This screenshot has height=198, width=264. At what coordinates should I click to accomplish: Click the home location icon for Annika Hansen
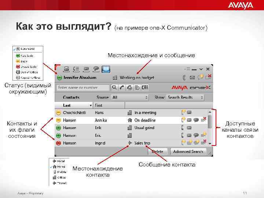click(x=130, y=120)
